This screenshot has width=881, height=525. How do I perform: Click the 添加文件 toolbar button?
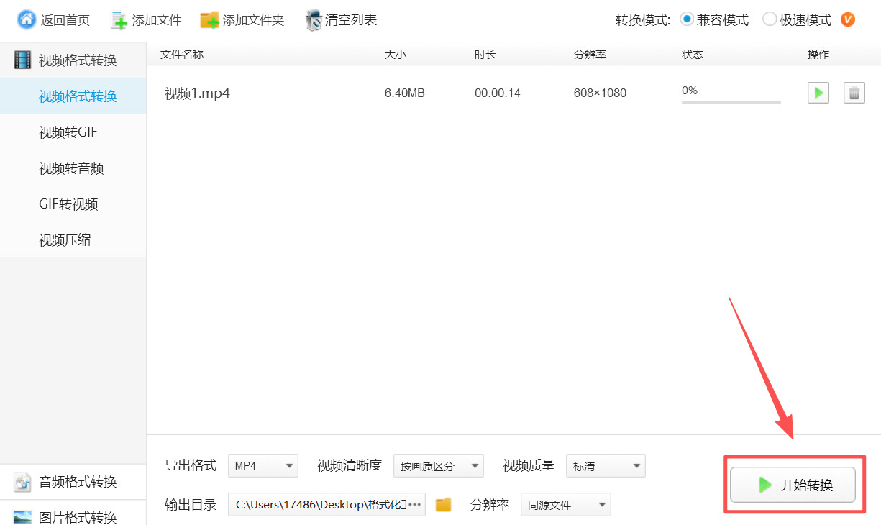[x=146, y=20]
